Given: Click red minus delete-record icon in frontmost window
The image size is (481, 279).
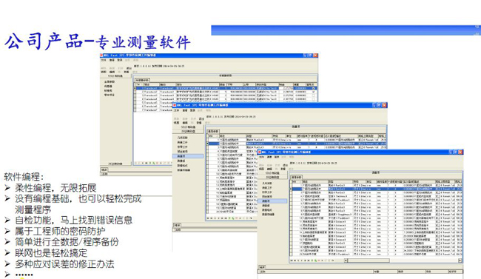Looking at the screenshot, I should click(319, 260).
